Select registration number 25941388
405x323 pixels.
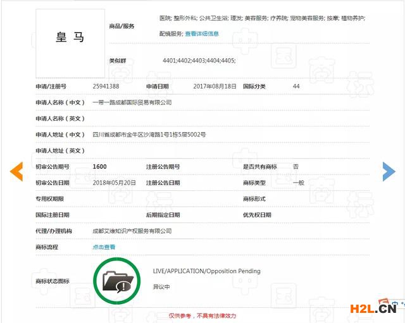pyautogui.click(x=106, y=86)
